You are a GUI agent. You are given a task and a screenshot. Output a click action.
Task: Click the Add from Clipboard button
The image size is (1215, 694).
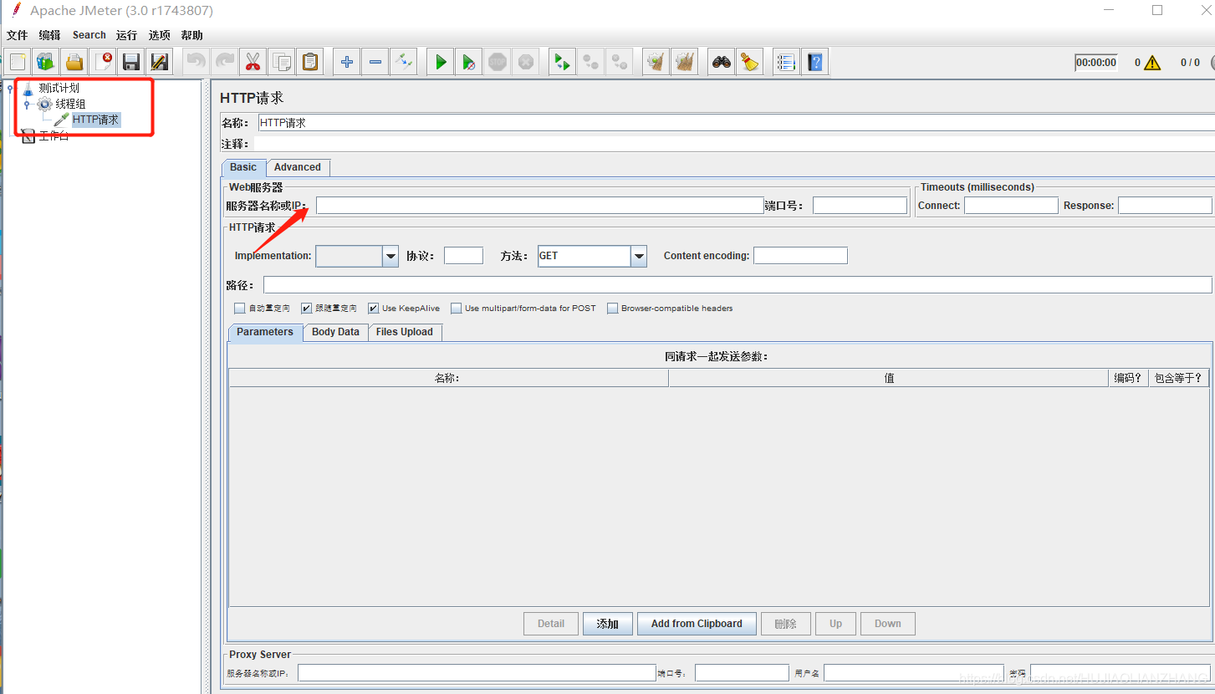coord(697,624)
